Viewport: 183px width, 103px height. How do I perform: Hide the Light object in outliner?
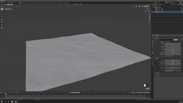click(x=182, y=10)
